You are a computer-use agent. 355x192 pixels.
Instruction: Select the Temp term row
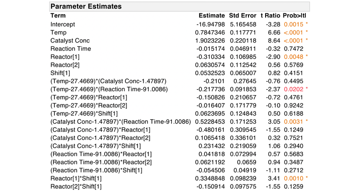pos(58,32)
